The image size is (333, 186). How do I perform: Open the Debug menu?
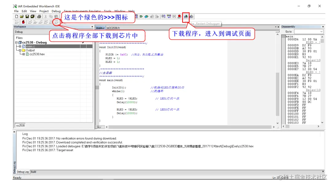tap(56, 11)
